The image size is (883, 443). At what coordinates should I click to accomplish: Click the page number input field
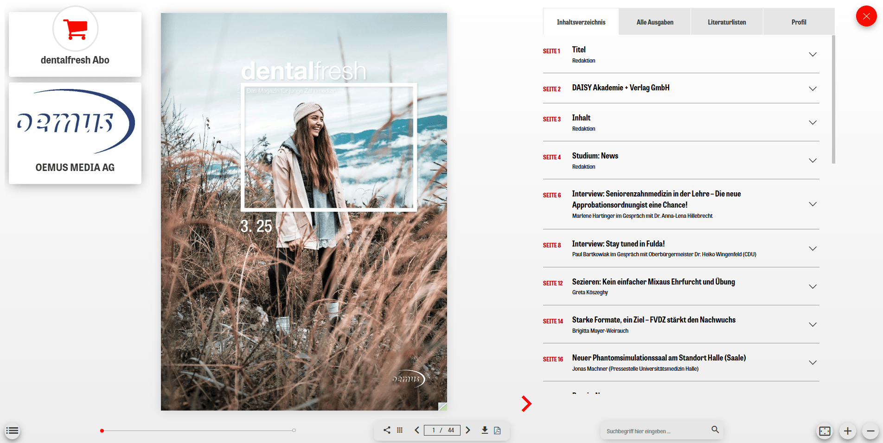[x=442, y=430]
